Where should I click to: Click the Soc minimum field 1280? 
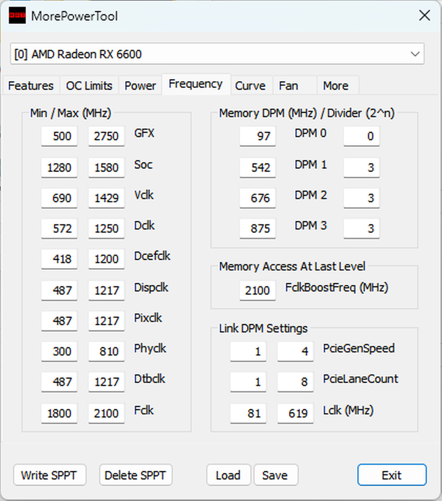[x=59, y=167]
